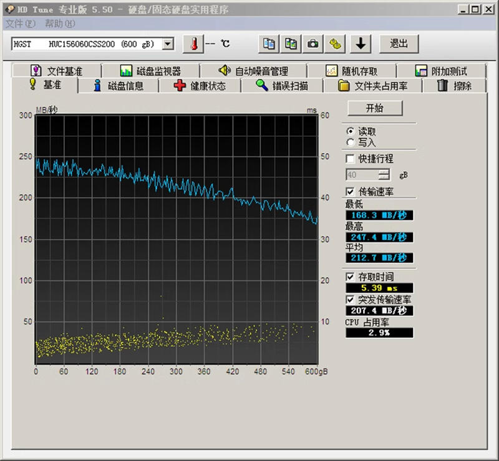Switch to the 错误扫描 tab
The width and height of the screenshot is (499, 461).
click(x=282, y=86)
